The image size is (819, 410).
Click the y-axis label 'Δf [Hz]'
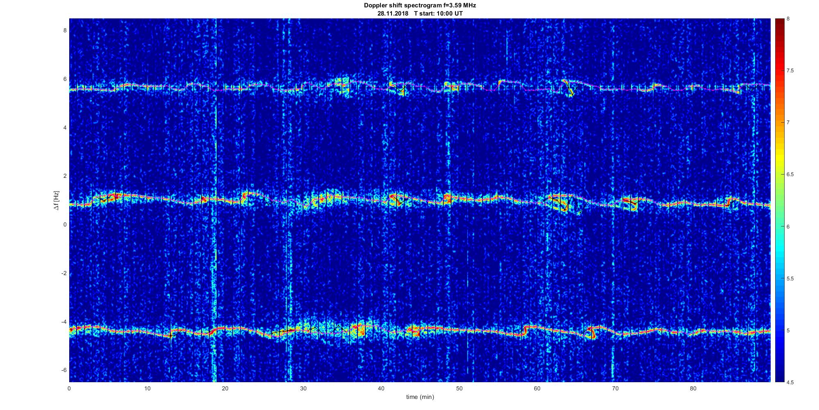pos(57,200)
